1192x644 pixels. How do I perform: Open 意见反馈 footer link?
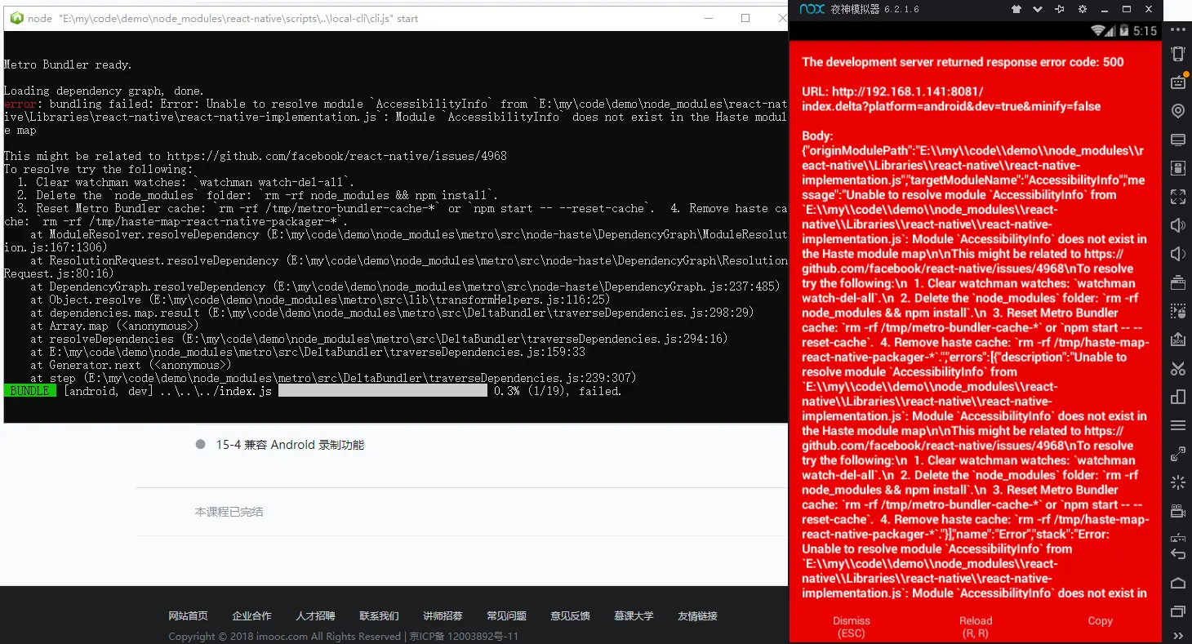570,615
